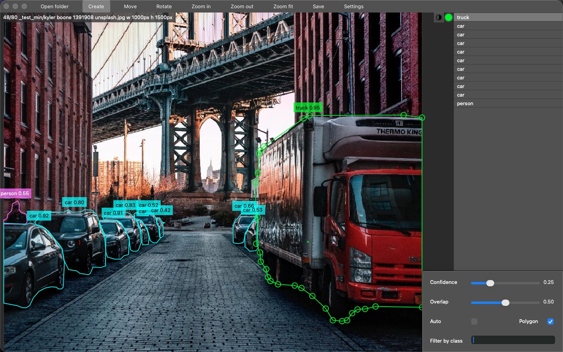Click the "truck 0.95" label on the image

click(x=308, y=108)
